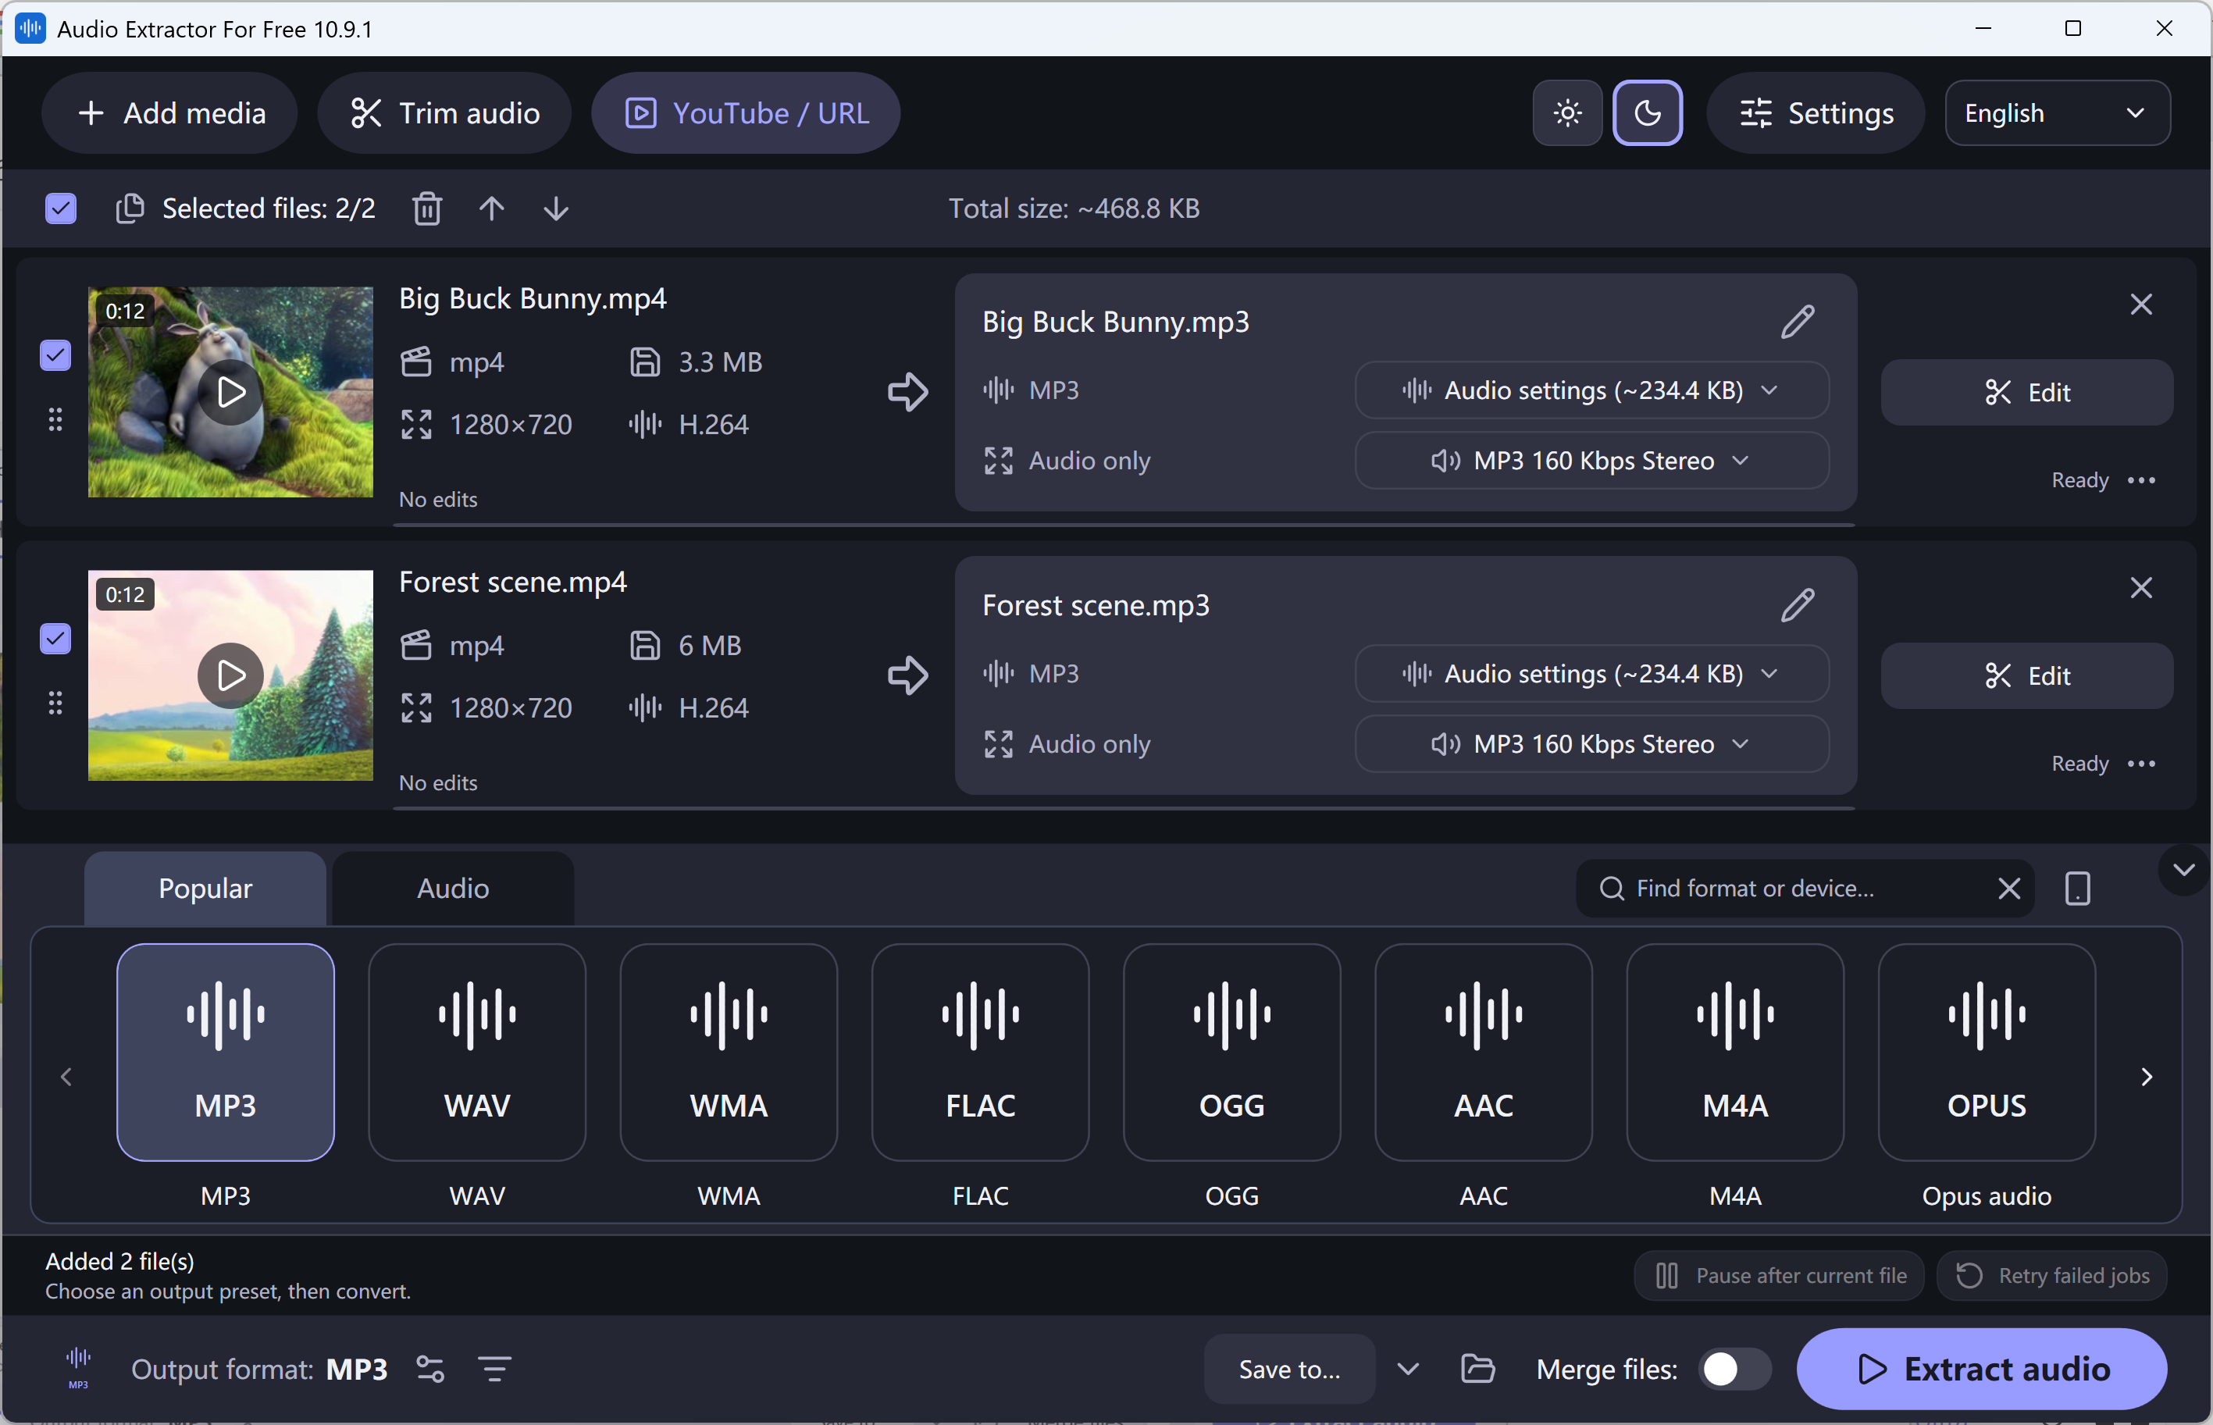Image resolution: width=2213 pixels, height=1425 pixels.
Task: Select WMA format preset
Action: pyautogui.click(x=729, y=1052)
